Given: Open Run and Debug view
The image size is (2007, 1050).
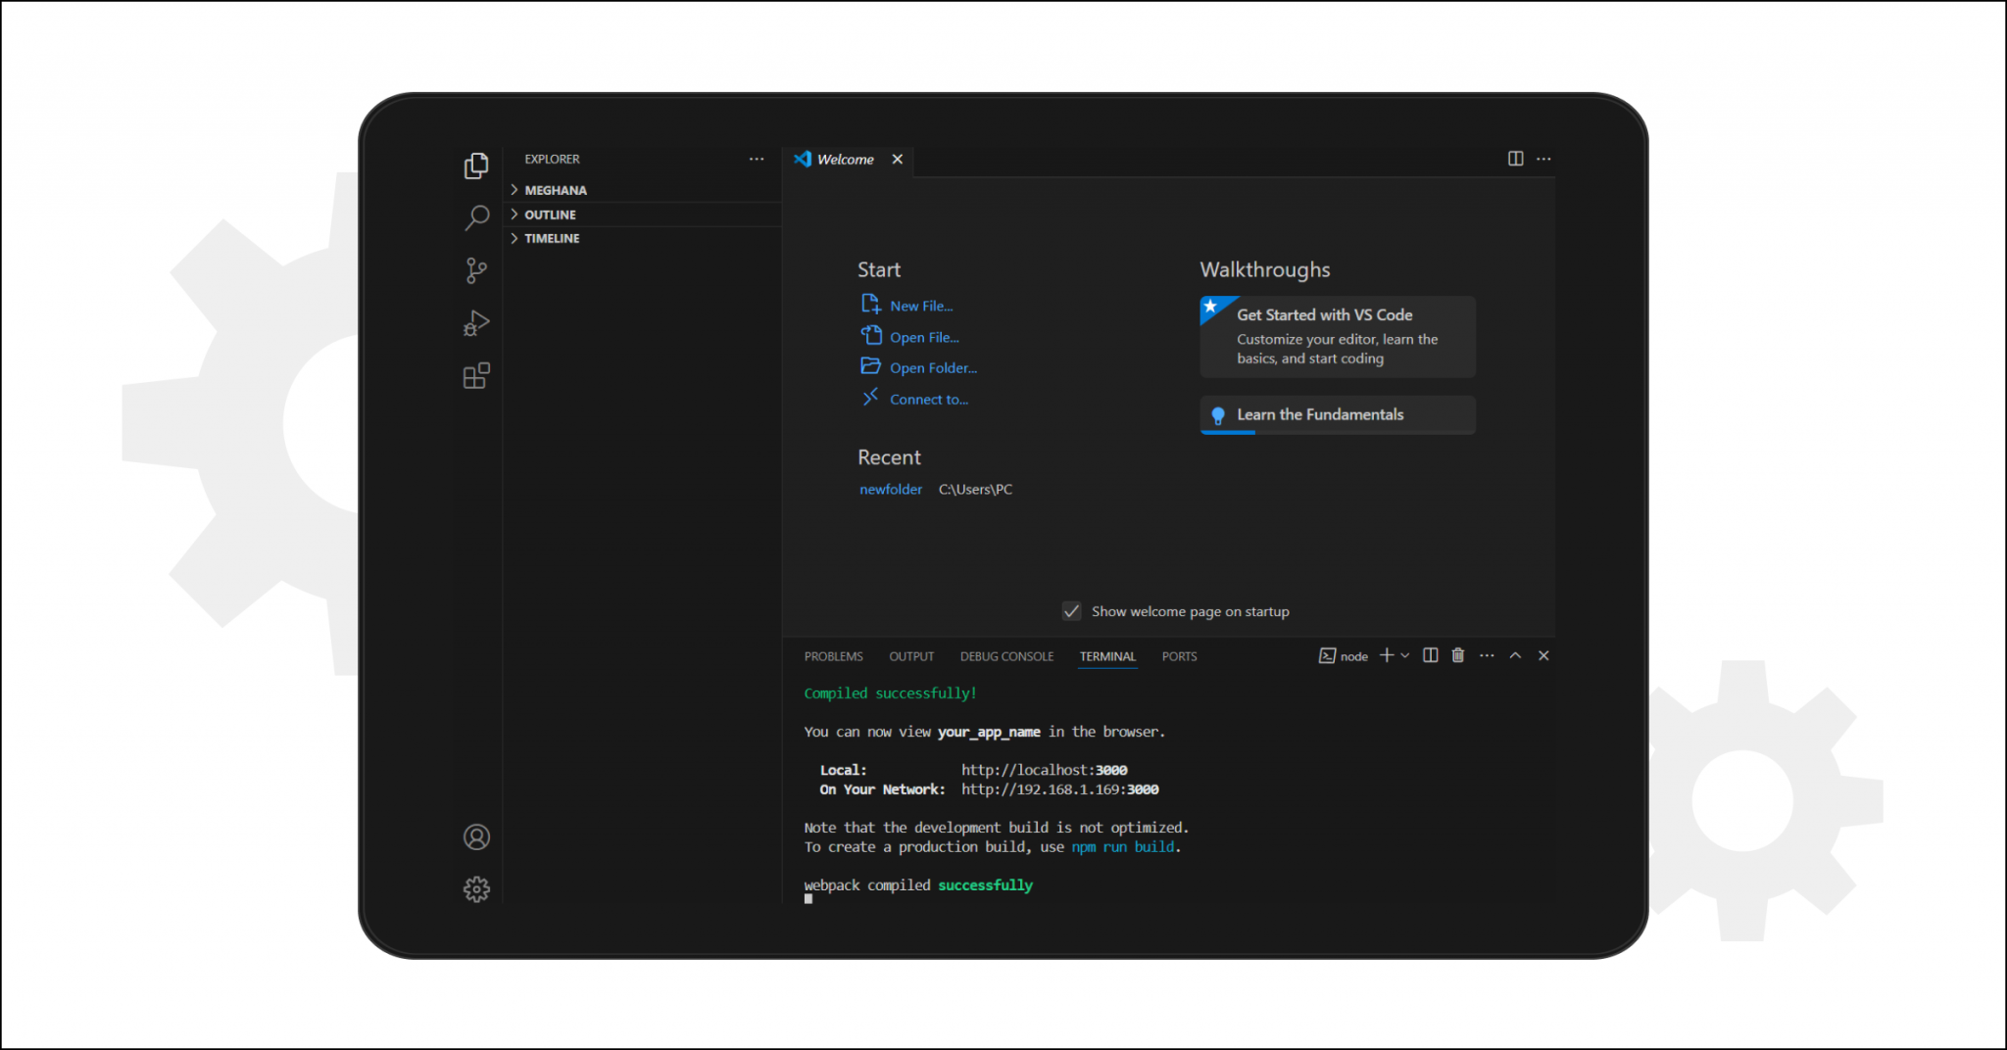Looking at the screenshot, I should coord(476,323).
